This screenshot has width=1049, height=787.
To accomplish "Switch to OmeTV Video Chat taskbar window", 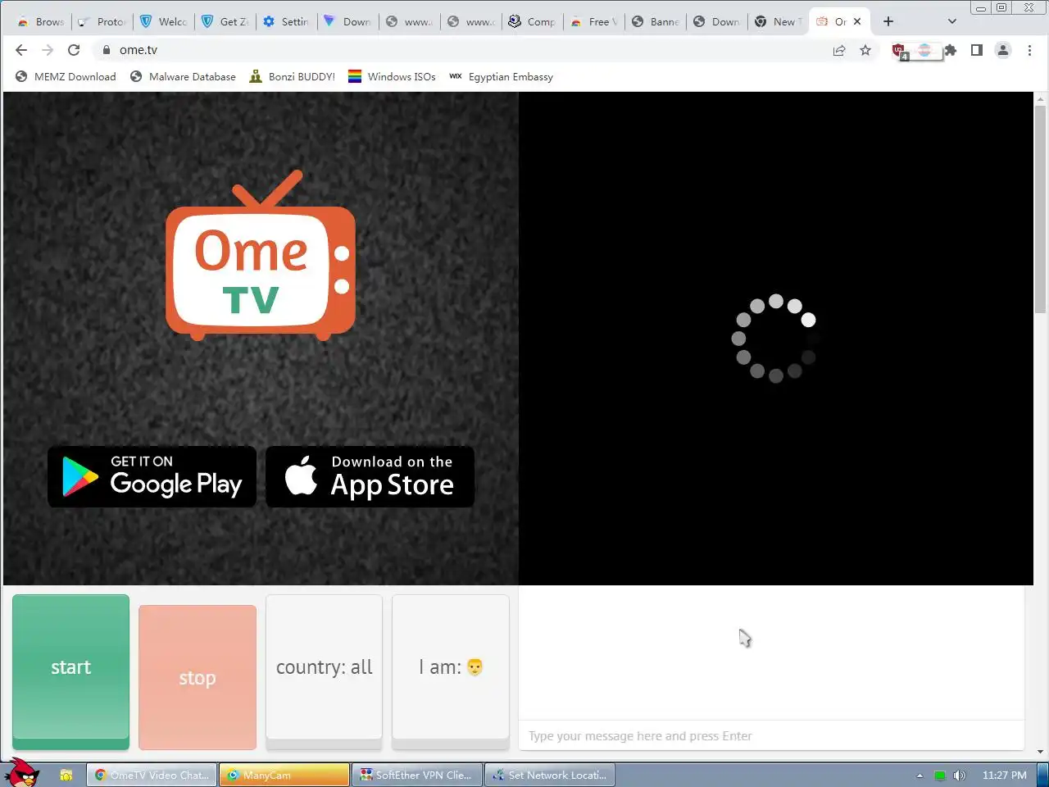I will tap(152, 775).
